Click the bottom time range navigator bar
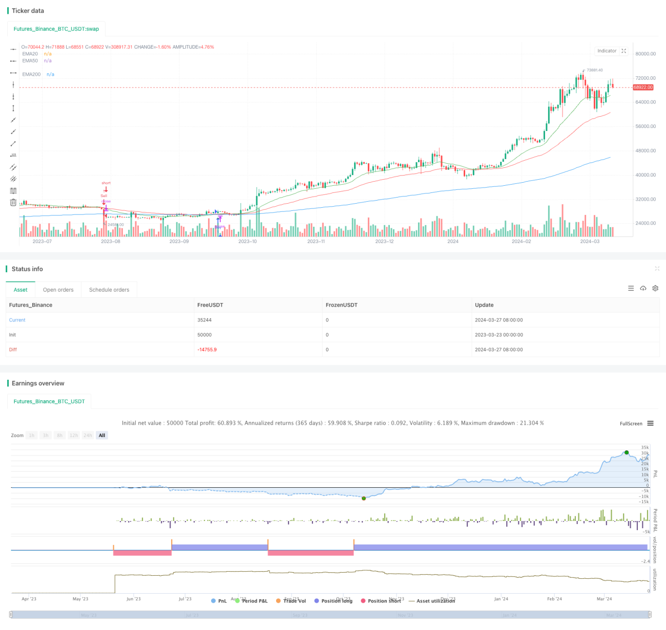This screenshot has height=630, width=666. pyautogui.click(x=331, y=615)
